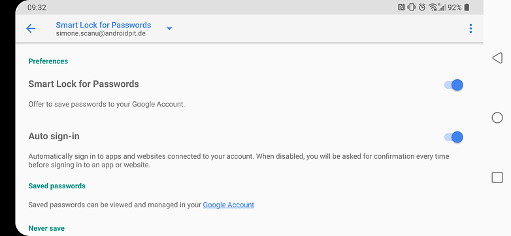The image size is (511, 236).
Task: Tap the 'Offer to save passwords' description
Action: click(x=107, y=105)
